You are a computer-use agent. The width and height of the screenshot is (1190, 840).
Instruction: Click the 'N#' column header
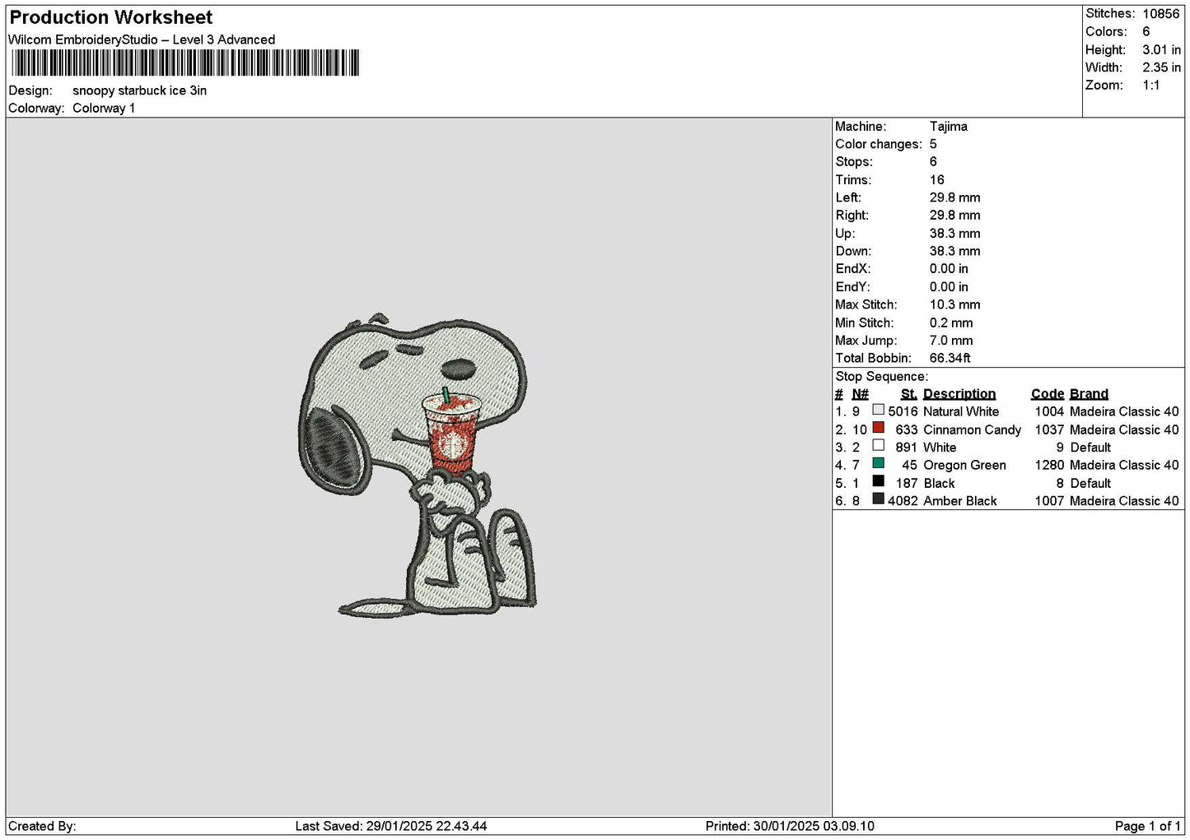pos(860,394)
